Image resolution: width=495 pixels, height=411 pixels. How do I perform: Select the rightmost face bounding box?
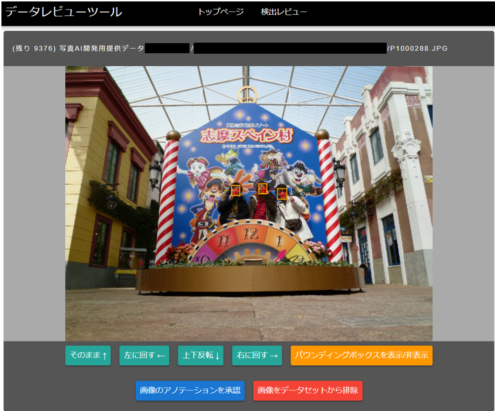[x=282, y=193]
